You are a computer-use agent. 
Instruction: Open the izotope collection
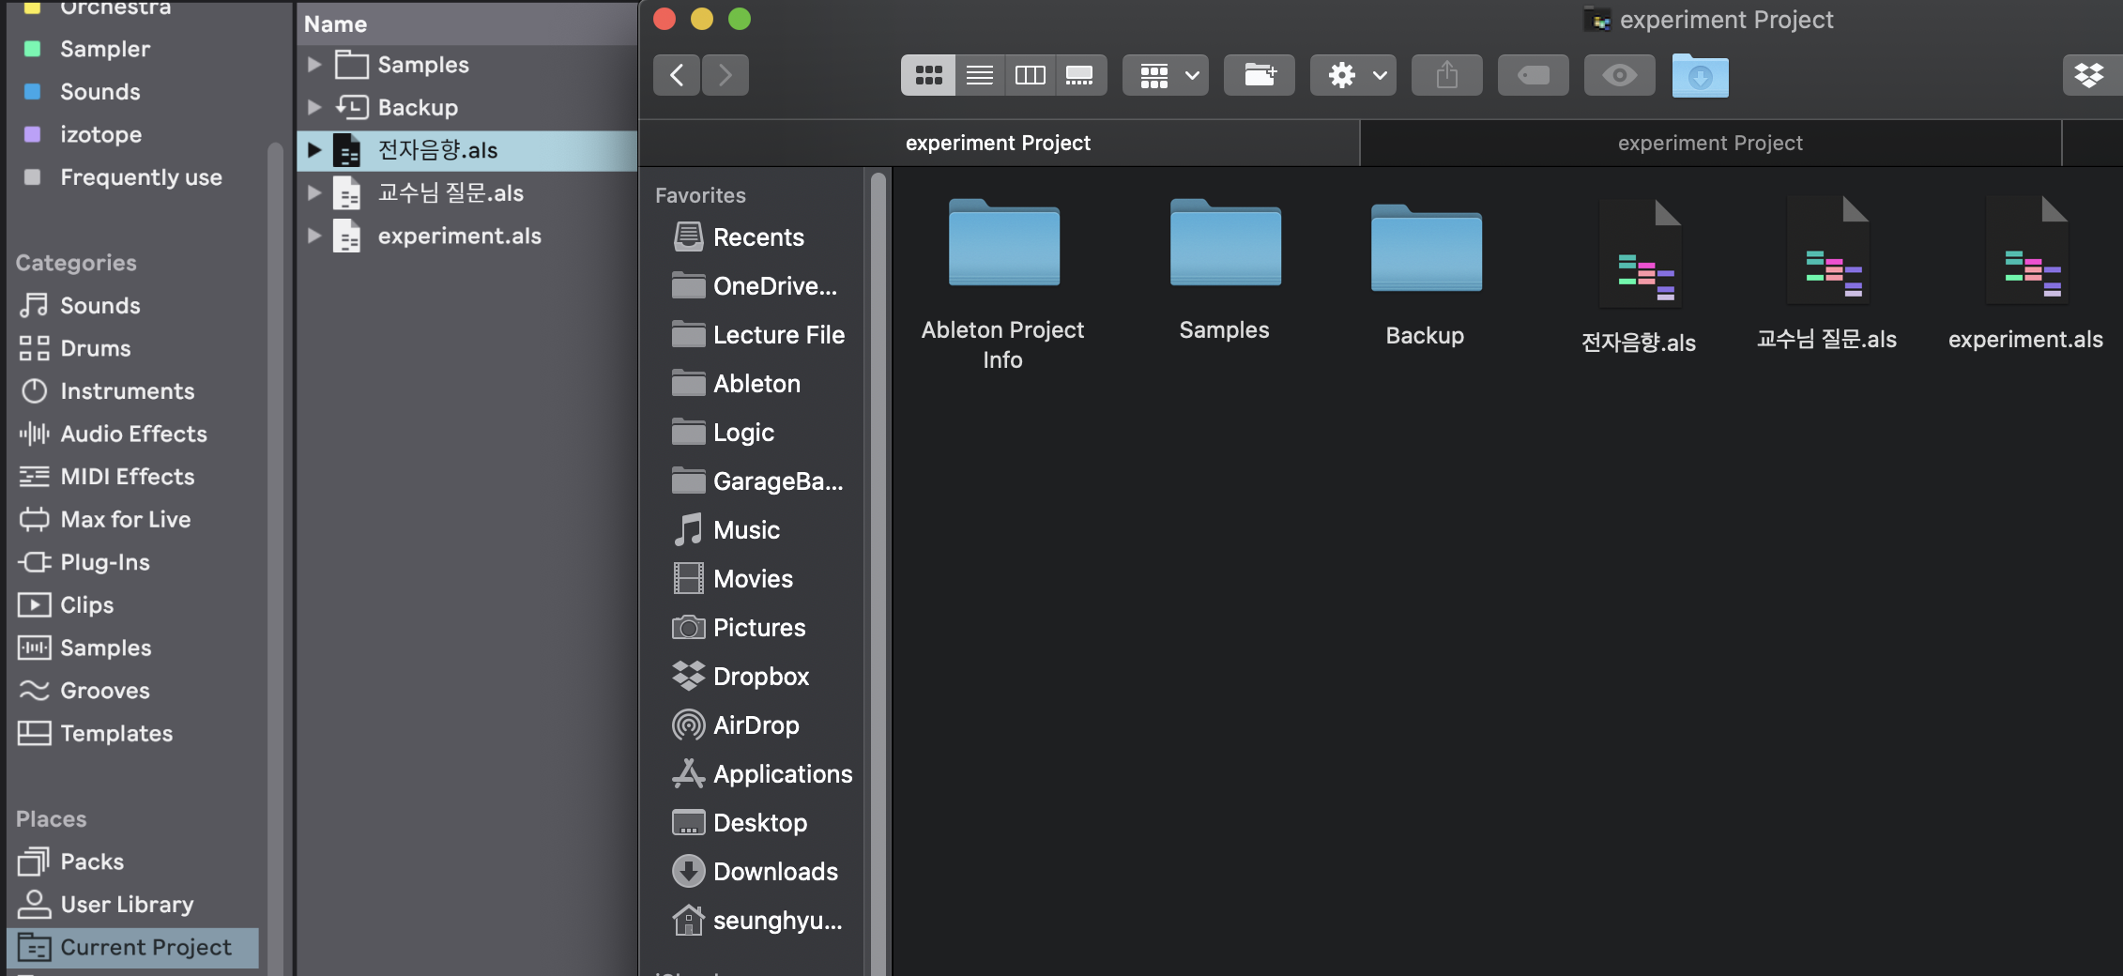100,134
